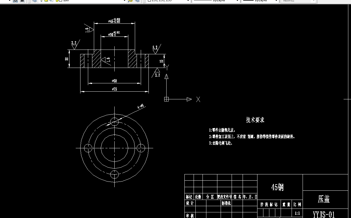Open the layer selection dropdown showing EU6
Screen dimensions: 351x218
pos(124,1)
